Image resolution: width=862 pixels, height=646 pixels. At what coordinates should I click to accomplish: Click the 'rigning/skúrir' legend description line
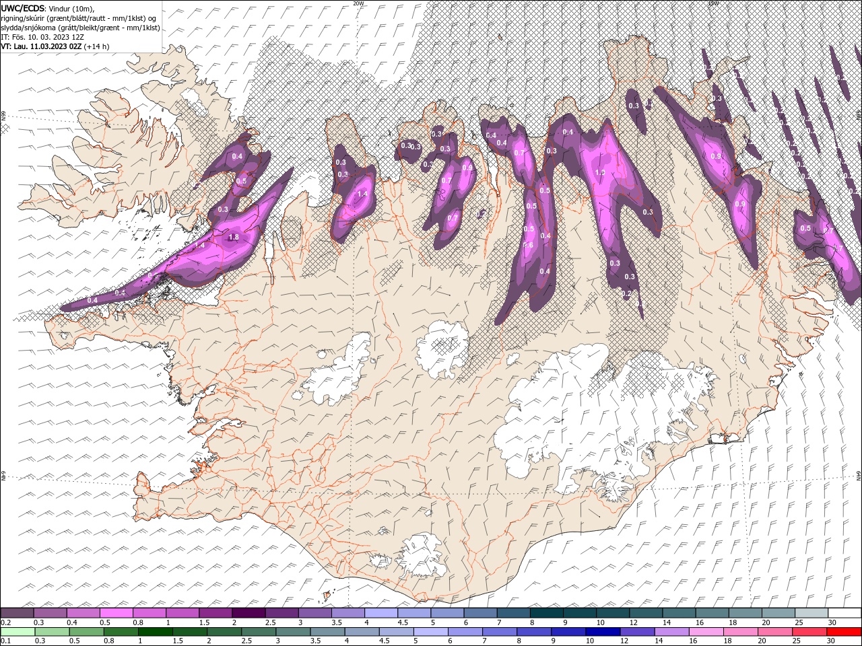[x=79, y=18]
